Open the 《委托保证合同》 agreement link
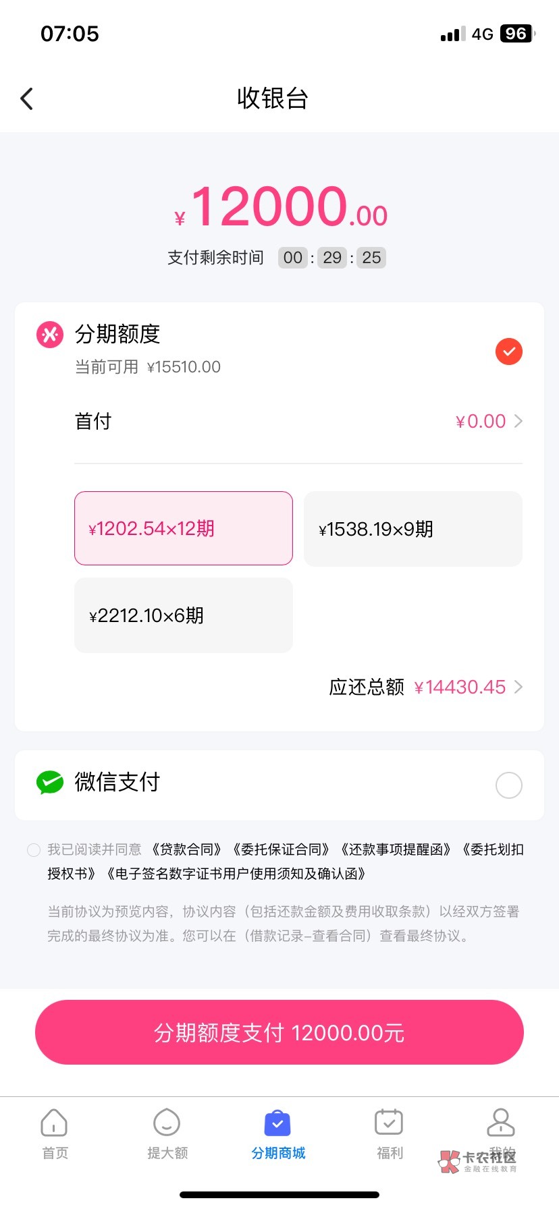The width and height of the screenshot is (559, 1209). pyautogui.click(x=281, y=850)
